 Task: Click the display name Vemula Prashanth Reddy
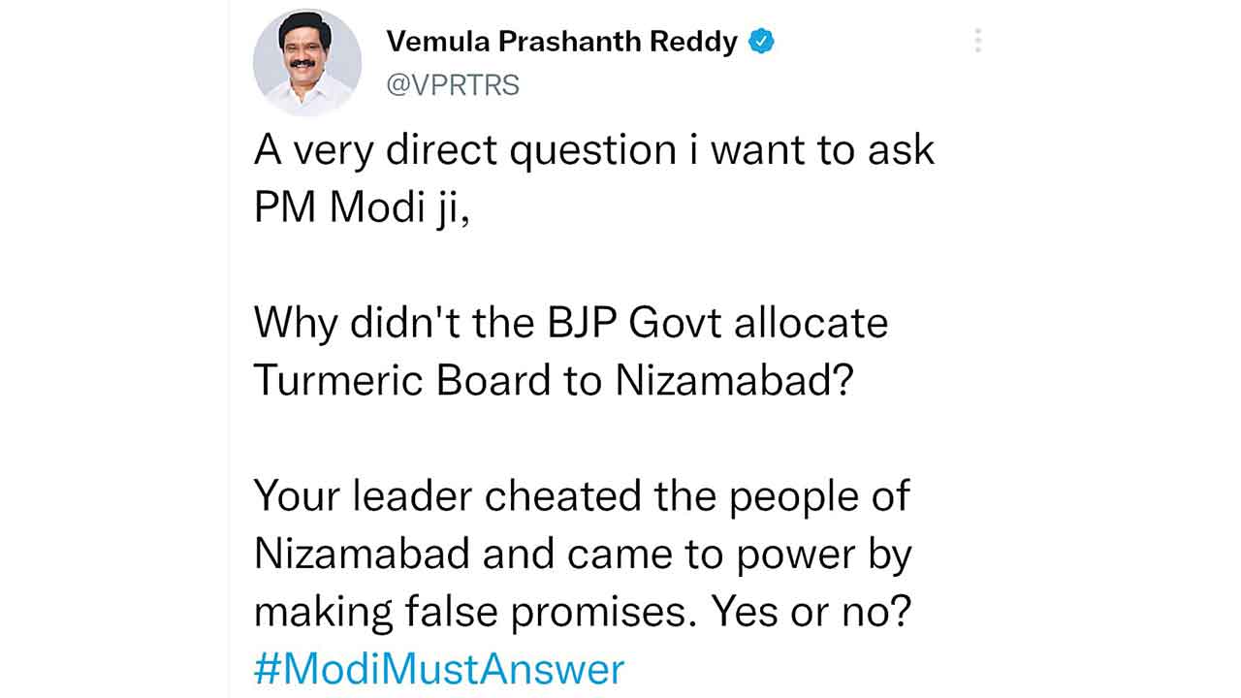tap(561, 42)
